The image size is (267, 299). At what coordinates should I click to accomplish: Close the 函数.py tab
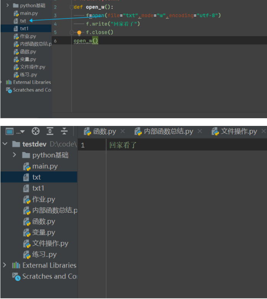click(123, 131)
